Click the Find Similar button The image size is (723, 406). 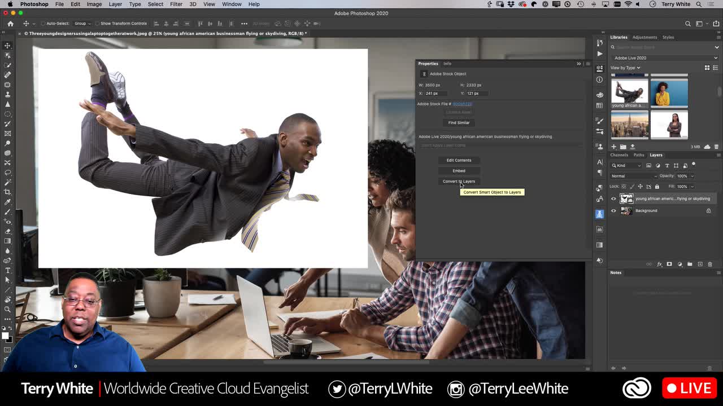pyautogui.click(x=459, y=122)
